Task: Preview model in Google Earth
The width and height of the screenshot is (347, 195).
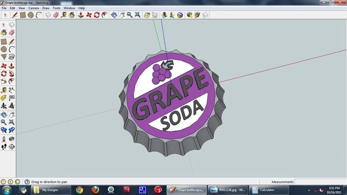Action: coord(180,15)
